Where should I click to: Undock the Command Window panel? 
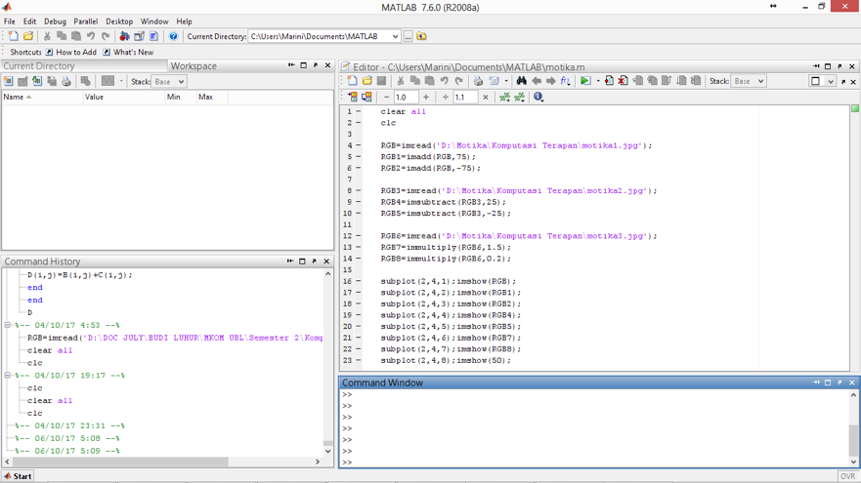839,382
